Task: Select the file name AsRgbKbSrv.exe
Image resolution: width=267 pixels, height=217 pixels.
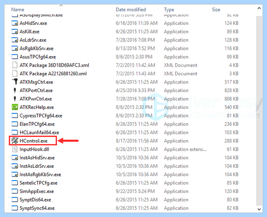Action: tap(36, 48)
